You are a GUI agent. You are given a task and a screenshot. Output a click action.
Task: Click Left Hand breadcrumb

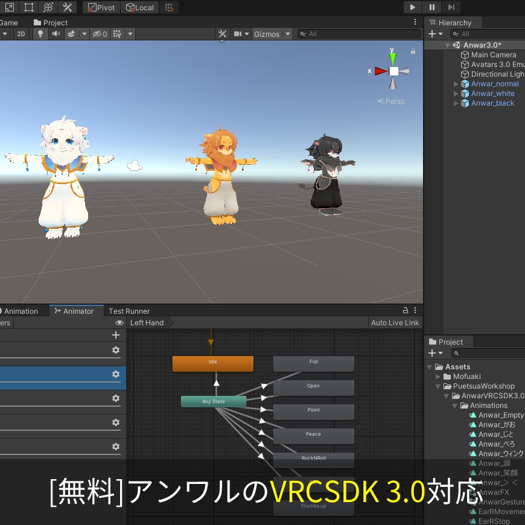(x=147, y=323)
